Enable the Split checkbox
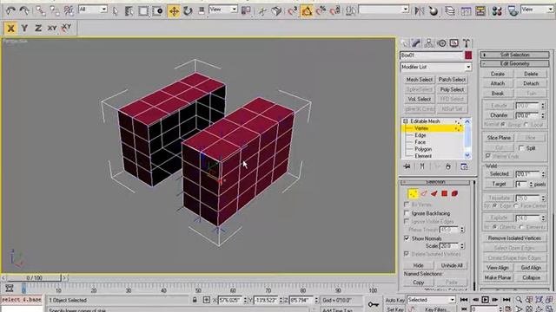Screen dimensions: 556x312 (x=521, y=148)
